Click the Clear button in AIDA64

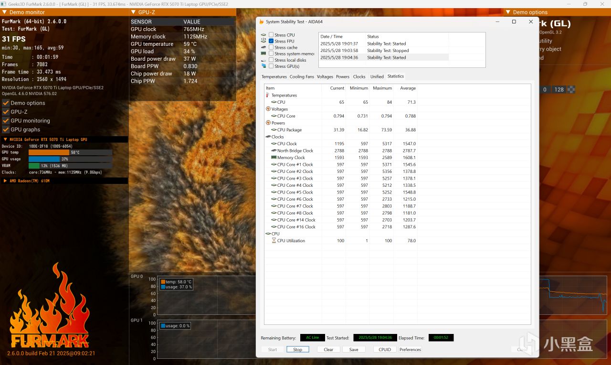pyautogui.click(x=328, y=349)
